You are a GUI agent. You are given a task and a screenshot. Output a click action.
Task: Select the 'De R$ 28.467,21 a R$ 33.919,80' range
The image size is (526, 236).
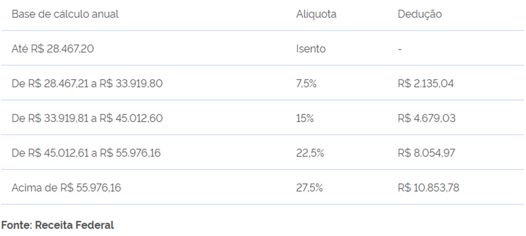86,84
